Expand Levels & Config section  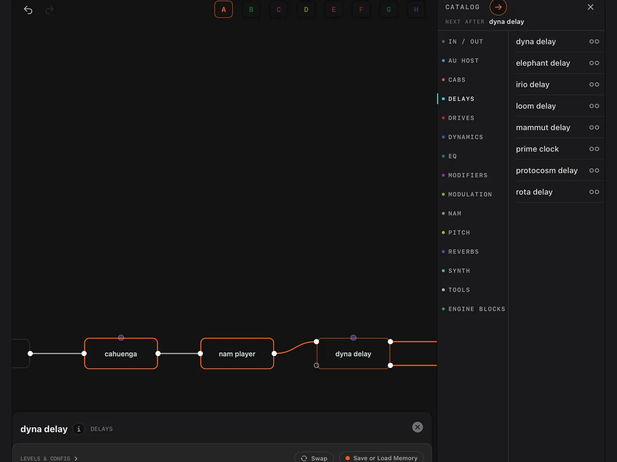pos(49,458)
